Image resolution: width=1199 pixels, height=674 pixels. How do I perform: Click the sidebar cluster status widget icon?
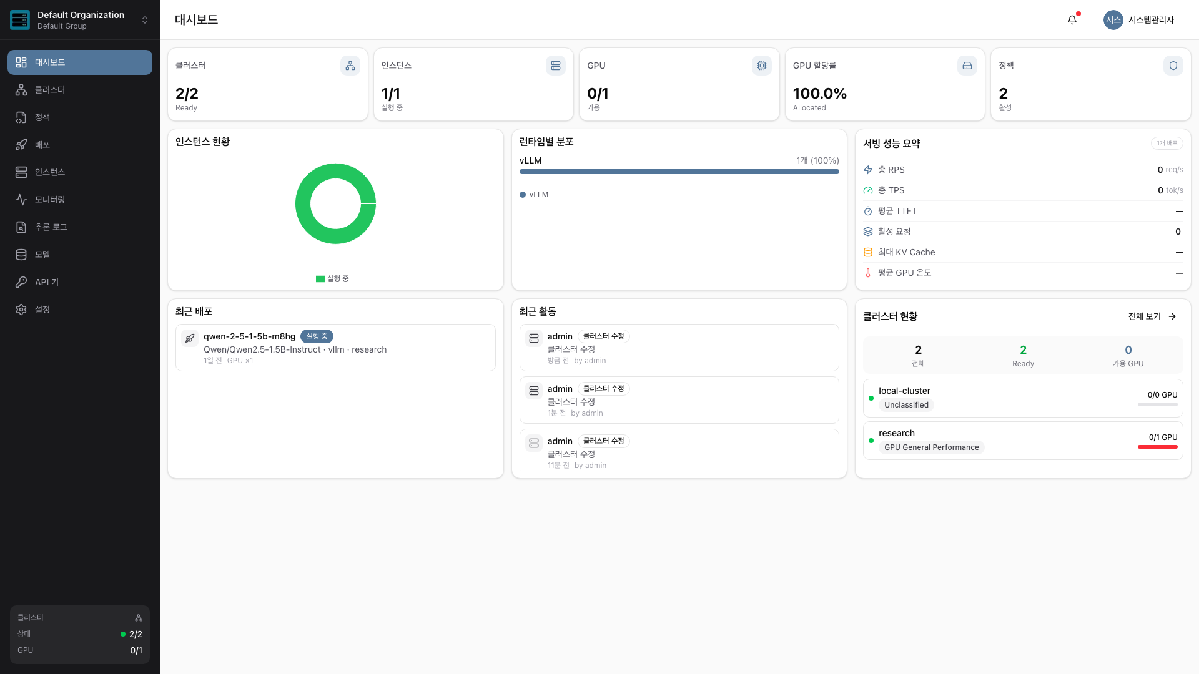[139, 618]
